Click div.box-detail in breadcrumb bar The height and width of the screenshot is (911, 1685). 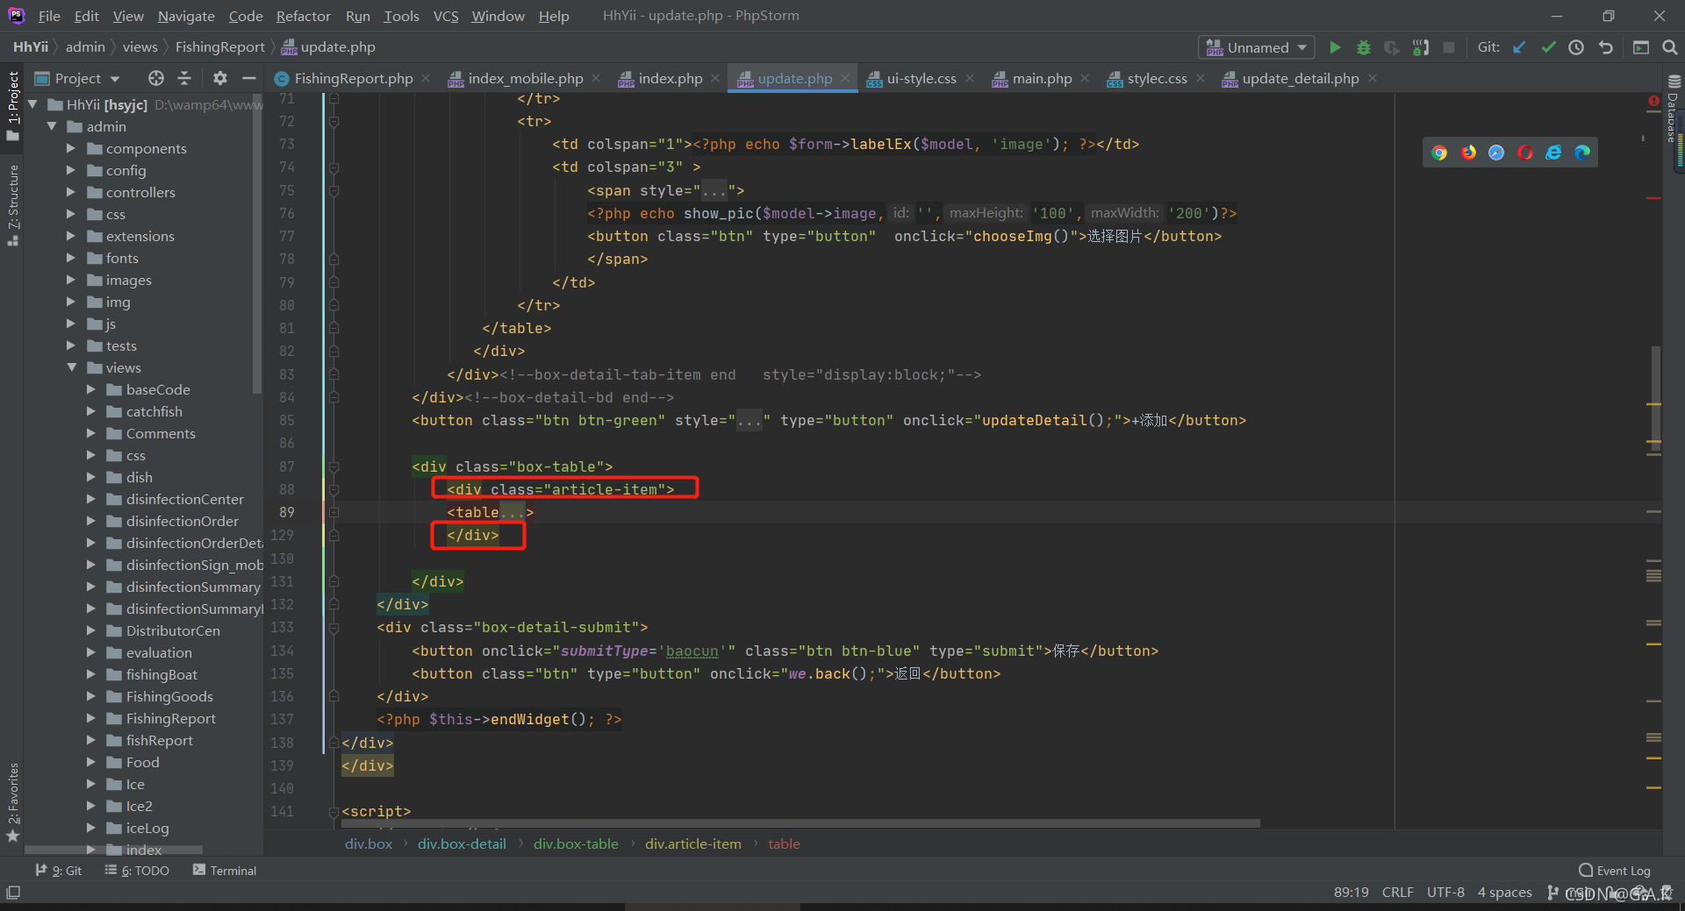[462, 843]
